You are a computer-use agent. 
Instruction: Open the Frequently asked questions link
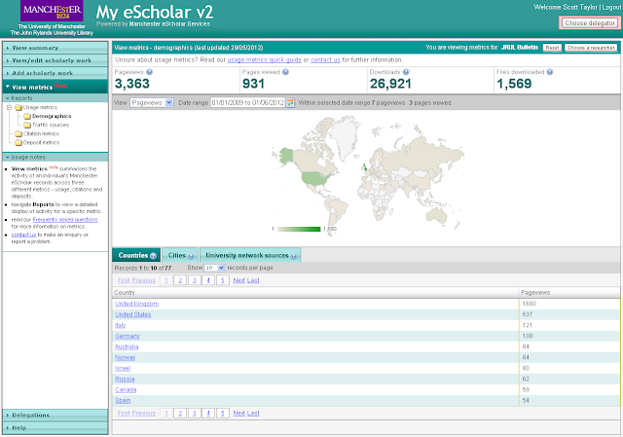point(65,220)
